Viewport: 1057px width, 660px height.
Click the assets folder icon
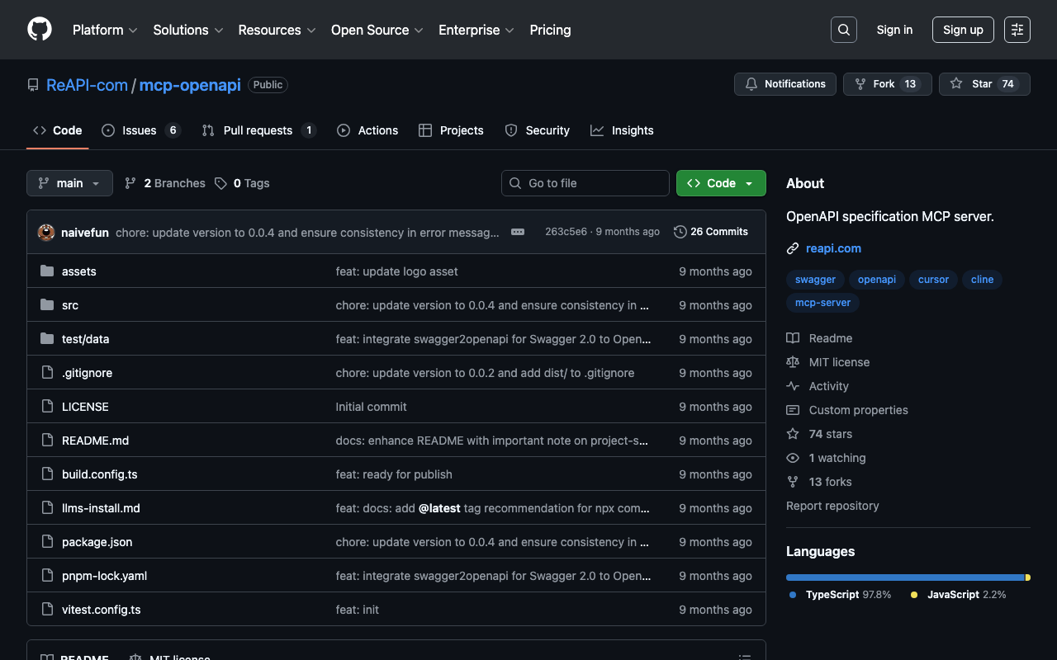point(47,271)
